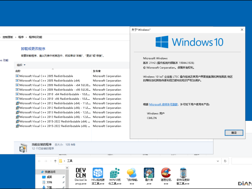
Task: Click the scroll-up arrow of the navigation pane
Action: [x=67, y=168]
